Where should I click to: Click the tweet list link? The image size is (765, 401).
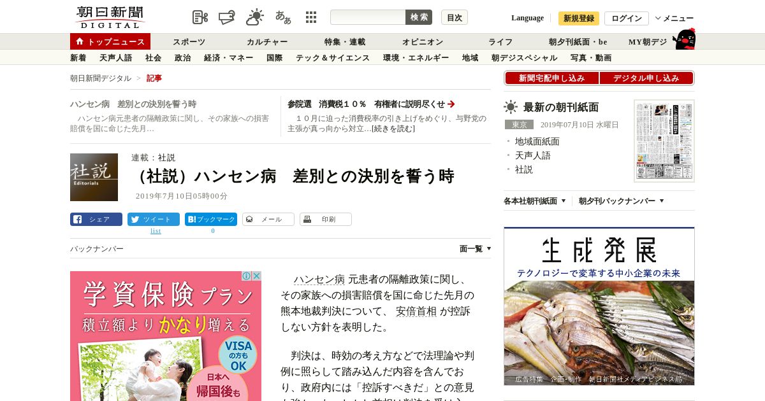156,230
